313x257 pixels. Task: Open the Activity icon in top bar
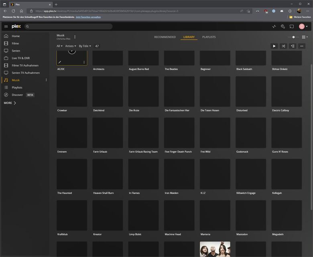(x=274, y=26)
